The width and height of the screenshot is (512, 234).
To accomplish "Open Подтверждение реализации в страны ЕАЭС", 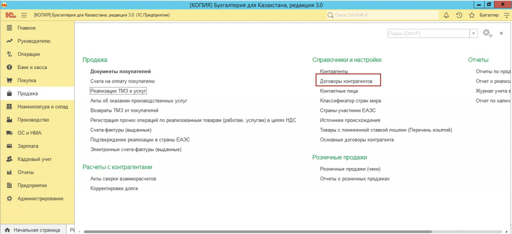I will 140,139.
